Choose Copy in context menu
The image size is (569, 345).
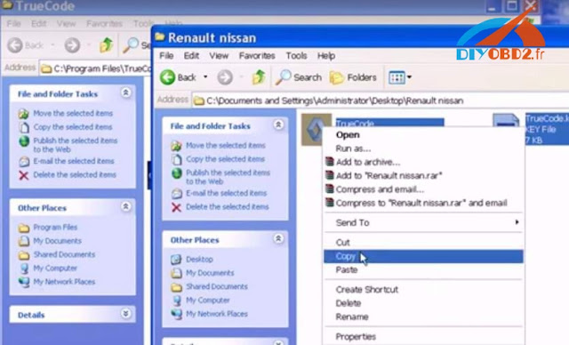tap(423, 256)
